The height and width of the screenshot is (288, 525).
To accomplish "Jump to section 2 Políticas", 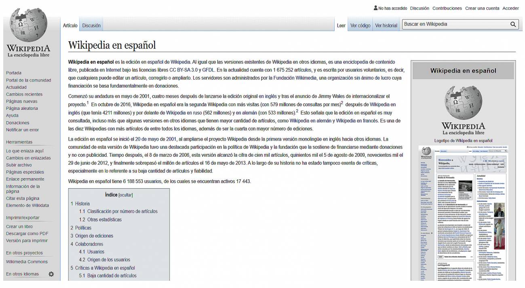I will click(81, 228).
